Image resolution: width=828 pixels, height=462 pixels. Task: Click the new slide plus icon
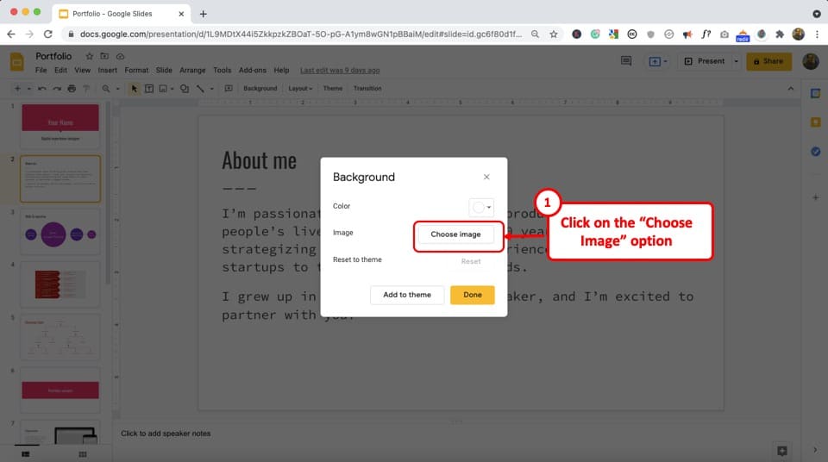coord(17,89)
